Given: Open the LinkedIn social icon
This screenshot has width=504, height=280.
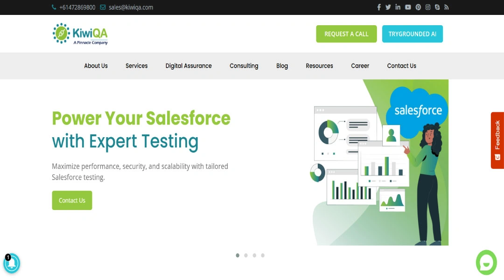Looking at the screenshot, I should tap(398, 7).
